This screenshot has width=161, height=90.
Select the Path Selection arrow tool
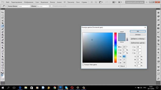pyautogui.click(x=3, y=56)
